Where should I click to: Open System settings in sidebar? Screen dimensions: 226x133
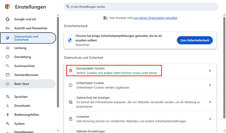[x=28, y=123]
